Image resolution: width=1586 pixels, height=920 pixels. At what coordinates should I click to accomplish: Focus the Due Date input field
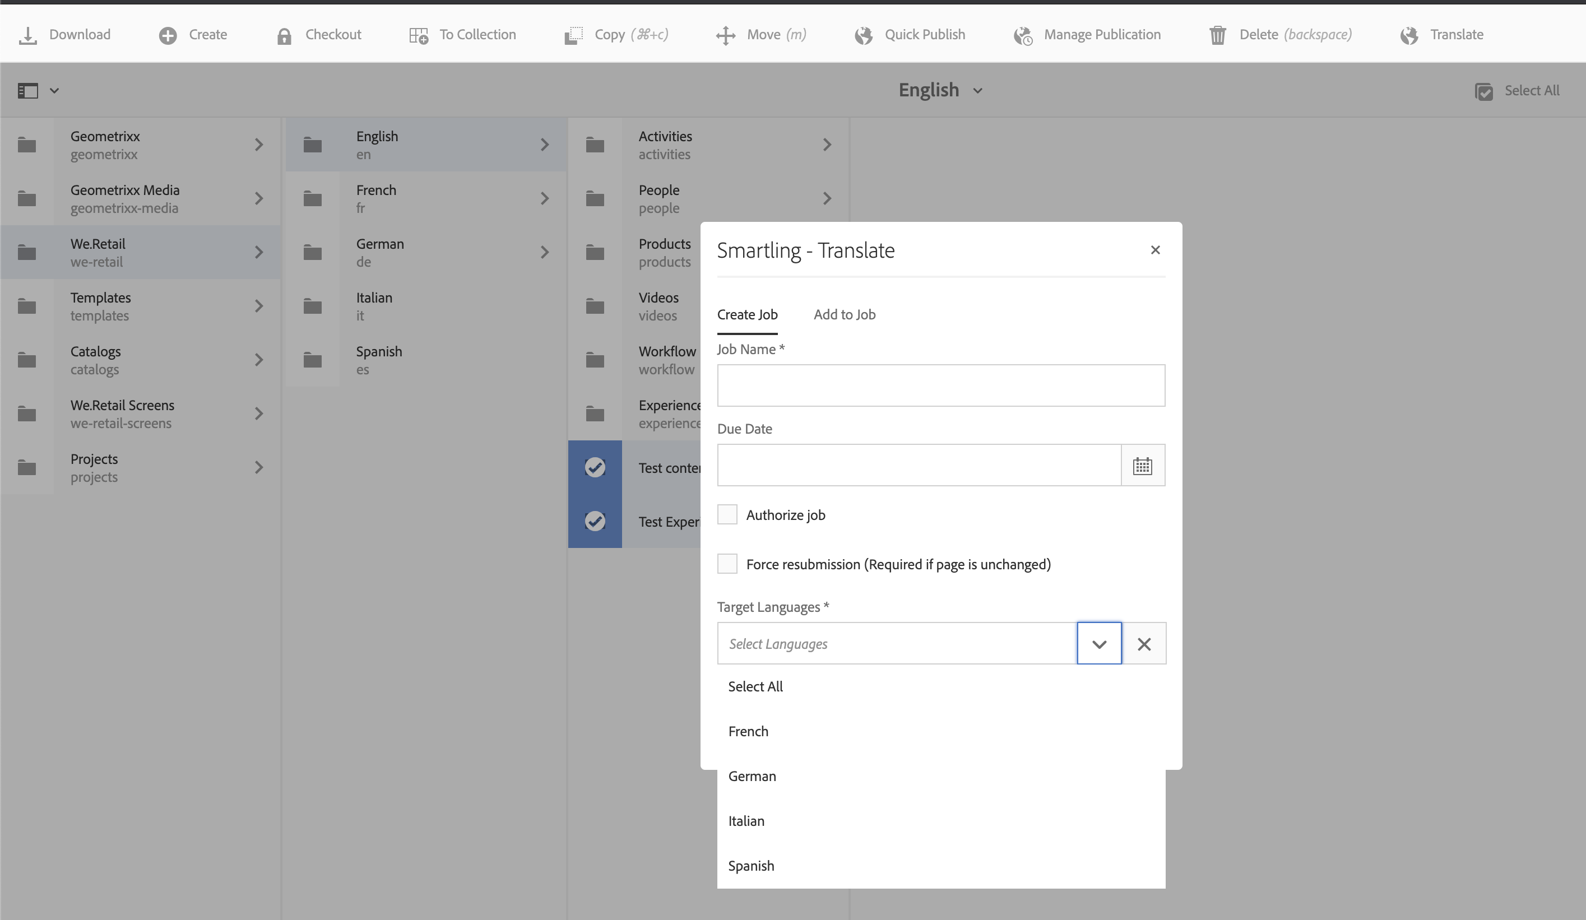919,465
